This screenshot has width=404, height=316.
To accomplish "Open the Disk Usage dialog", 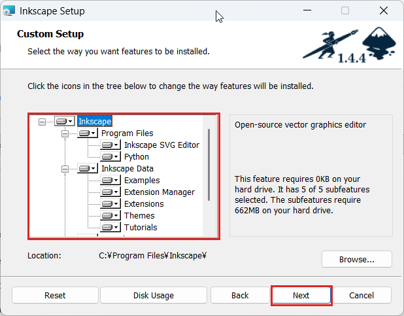I will pyautogui.click(x=154, y=295).
